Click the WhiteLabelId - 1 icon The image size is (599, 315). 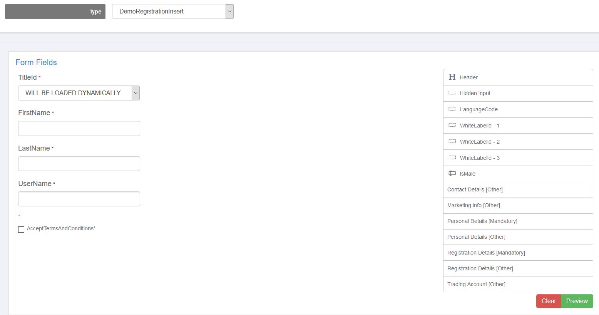(x=452, y=126)
